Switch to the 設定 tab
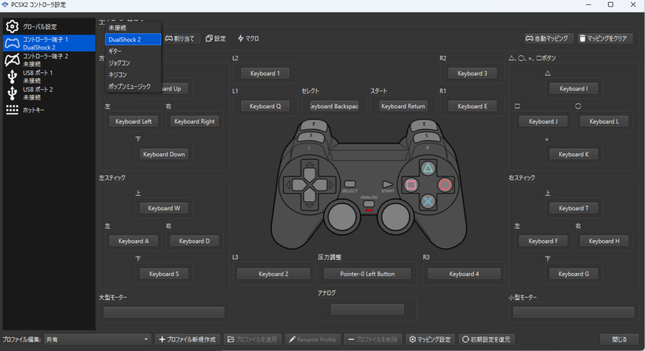 coord(215,38)
